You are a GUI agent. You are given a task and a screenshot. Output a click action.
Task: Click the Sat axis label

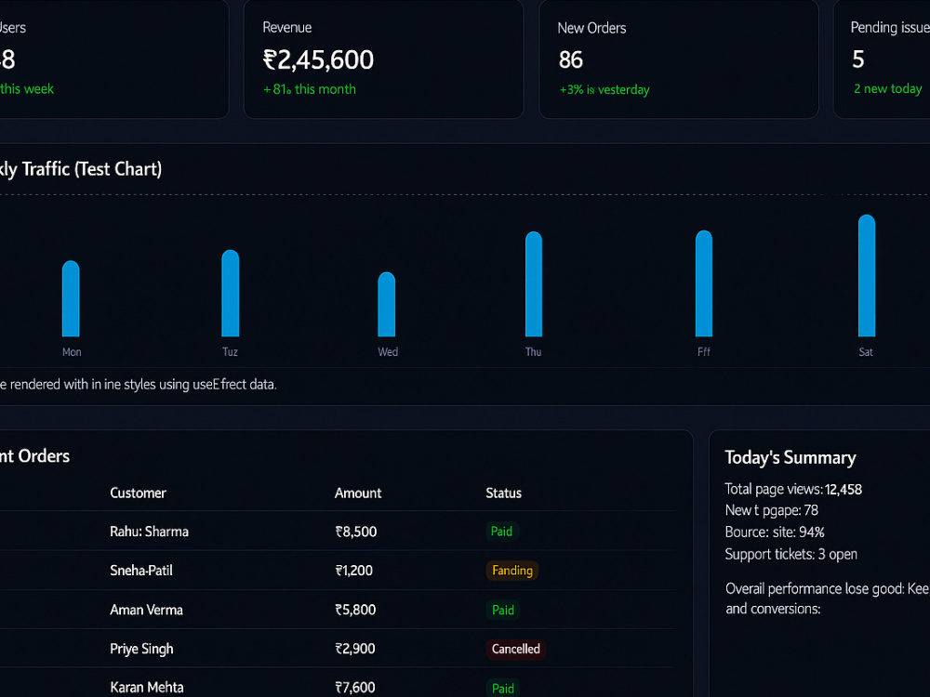pyautogui.click(x=866, y=352)
